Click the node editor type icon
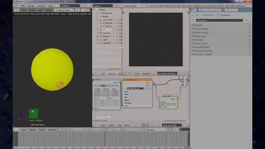The image size is (265, 149). pos(95,125)
